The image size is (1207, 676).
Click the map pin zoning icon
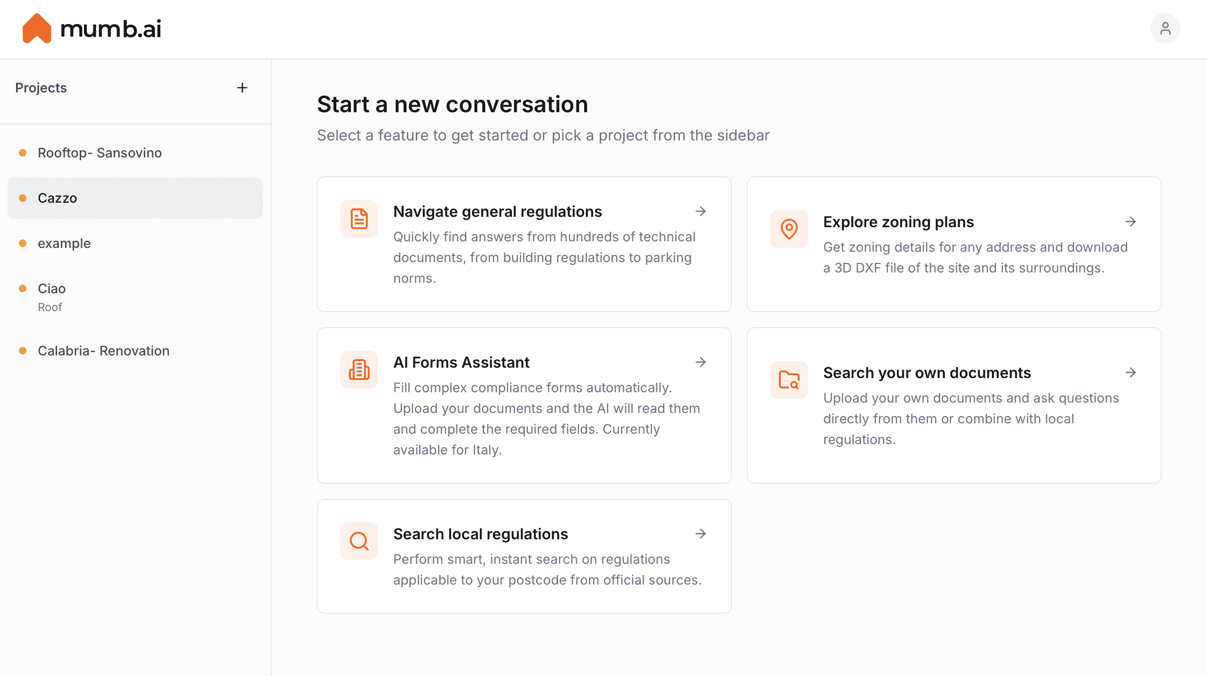(789, 229)
